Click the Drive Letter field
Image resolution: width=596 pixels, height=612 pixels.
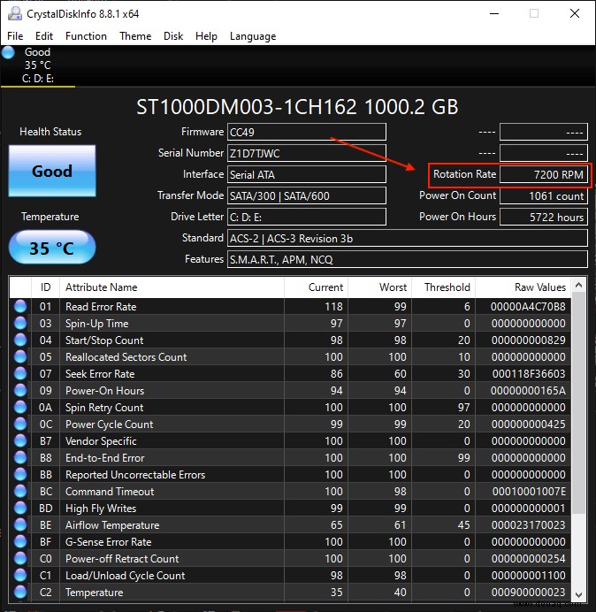[x=306, y=217]
